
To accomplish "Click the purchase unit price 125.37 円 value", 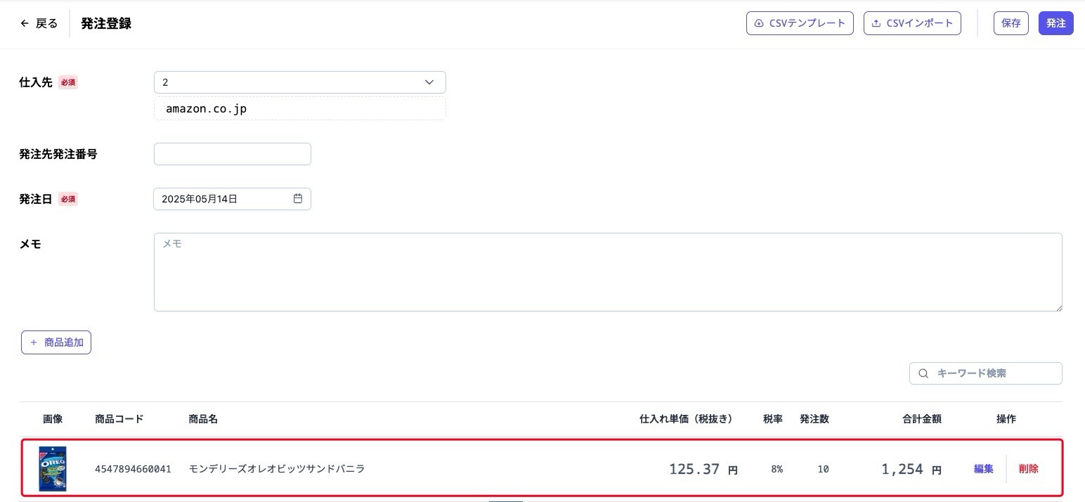I will pyautogui.click(x=703, y=468).
